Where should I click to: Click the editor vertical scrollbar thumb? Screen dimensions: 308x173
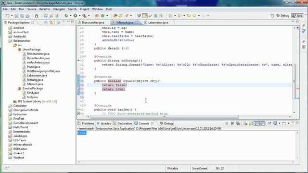pos(294,81)
